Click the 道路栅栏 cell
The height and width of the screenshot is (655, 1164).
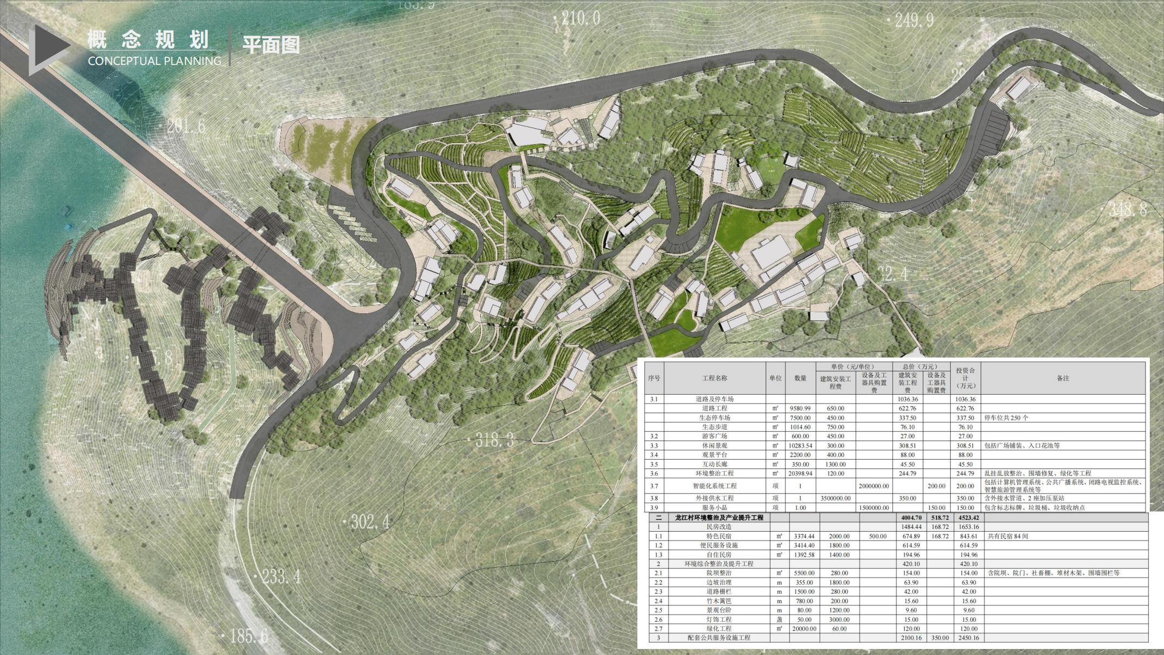[719, 592]
